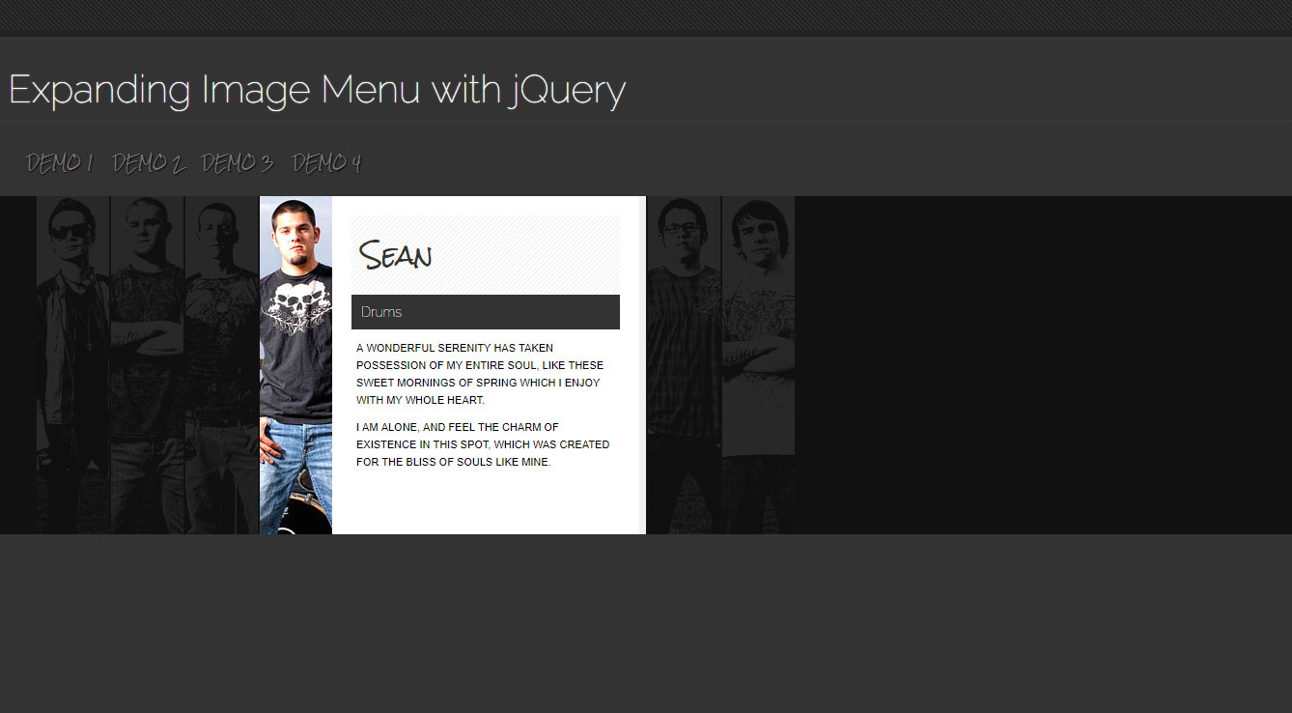Click the Drums label bar
The height and width of the screenshot is (713, 1292).
pos(486,312)
